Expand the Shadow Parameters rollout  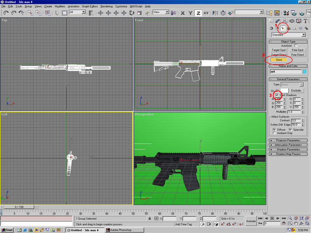288,150
